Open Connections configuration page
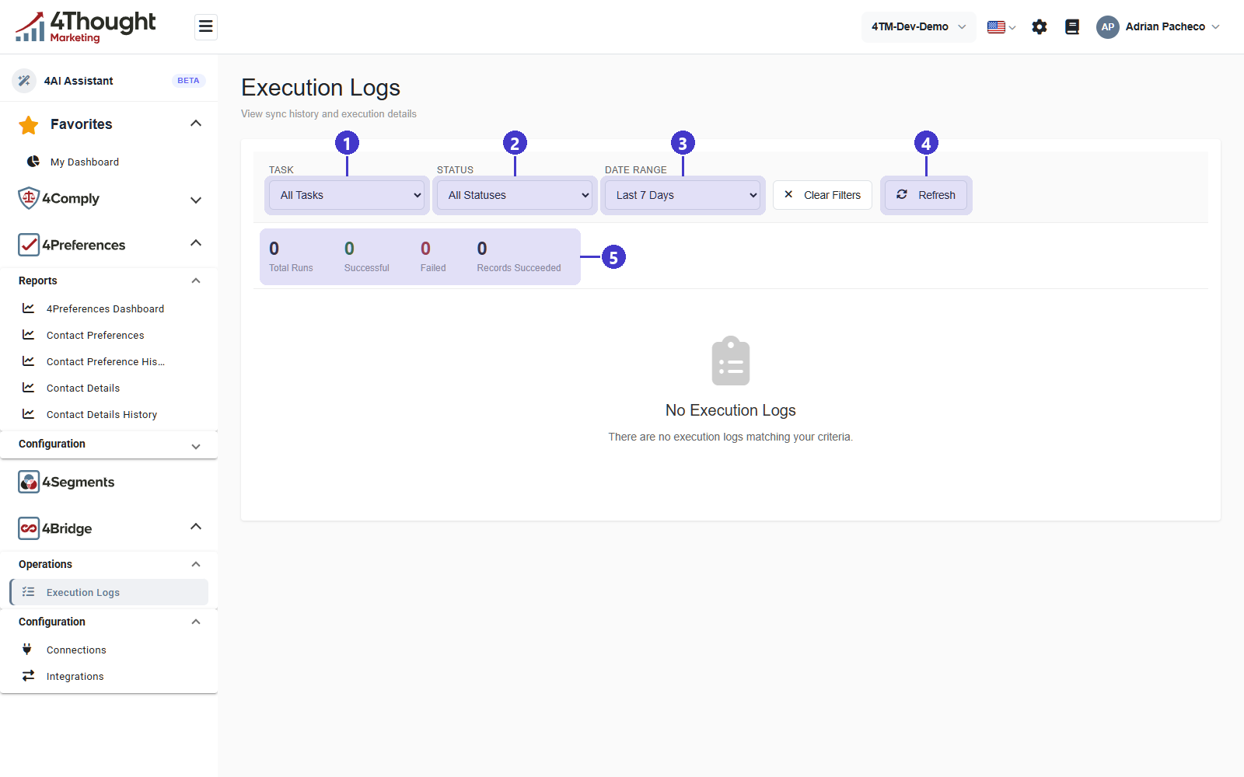The image size is (1244, 777). (76, 650)
